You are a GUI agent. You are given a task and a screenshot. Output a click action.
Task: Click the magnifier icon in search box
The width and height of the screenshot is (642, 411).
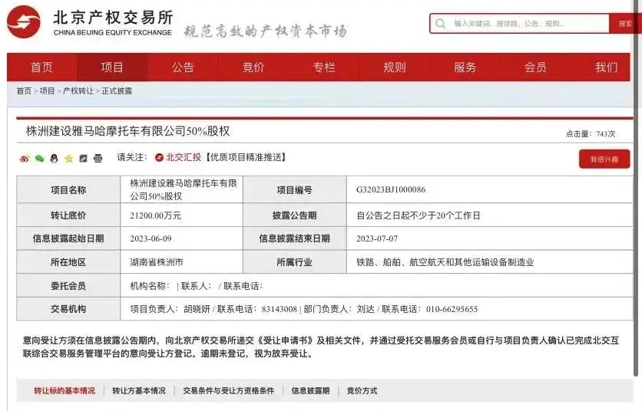click(x=441, y=24)
